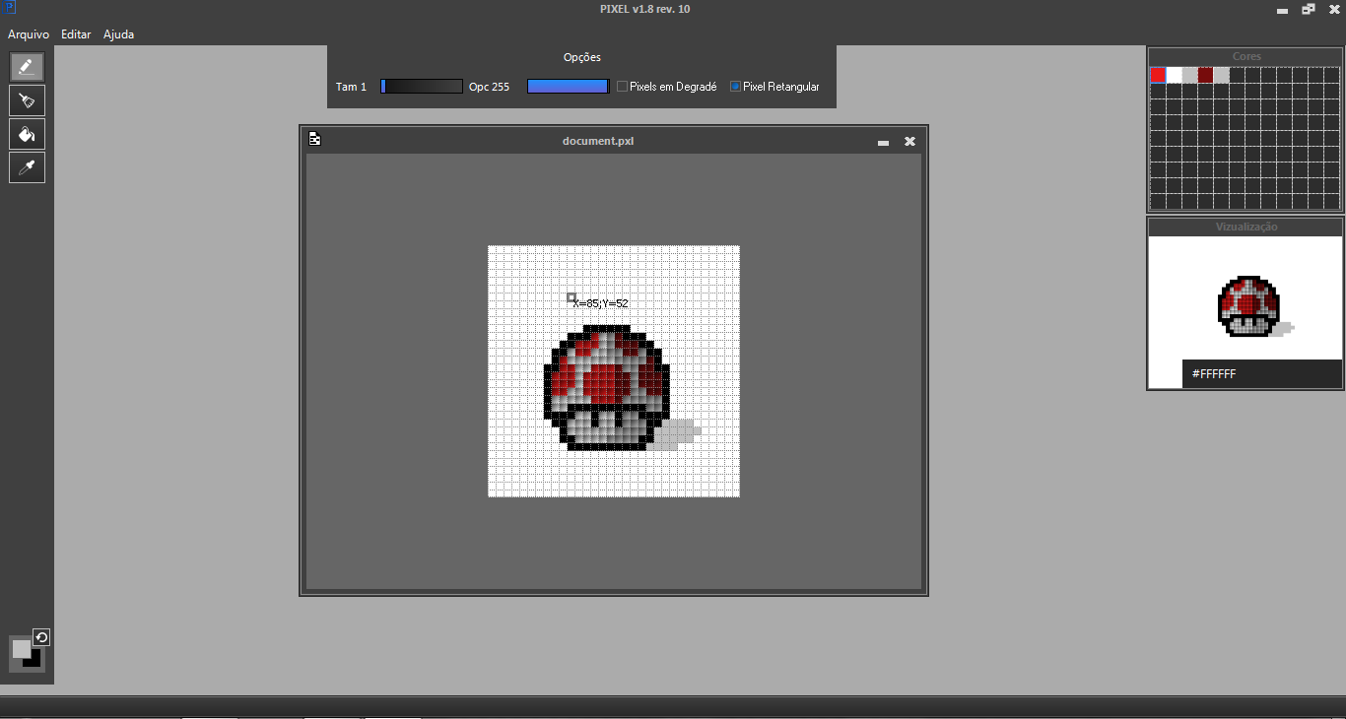Click the gray shadow beside the mushroom on canvas
1346x719 pixels.
tap(678, 434)
